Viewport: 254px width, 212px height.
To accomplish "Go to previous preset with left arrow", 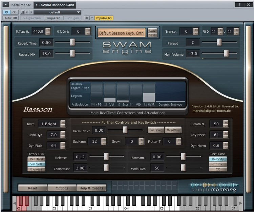I will click(x=27, y=12).
